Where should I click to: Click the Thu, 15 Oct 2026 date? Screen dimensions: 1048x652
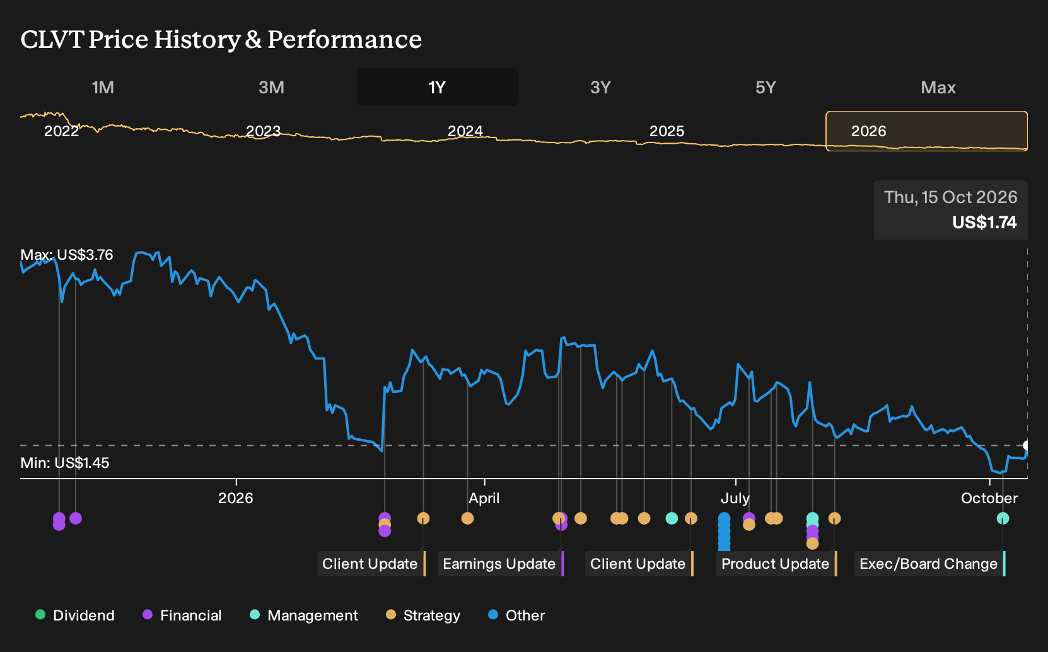point(950,197)
